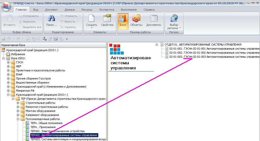Open the Выбор региона dropdown arrow
Screen dimensions: 260x141
point(180,28)
